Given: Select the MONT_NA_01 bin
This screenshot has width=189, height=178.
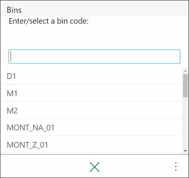Looking at the screenshot, I should coord(91,127).
